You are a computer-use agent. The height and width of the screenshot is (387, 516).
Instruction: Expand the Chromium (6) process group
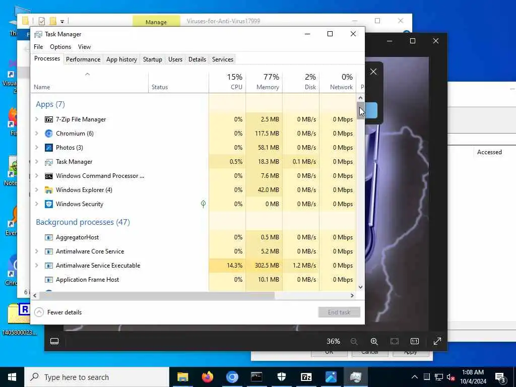pyautogui.click(x=37, y=134)
